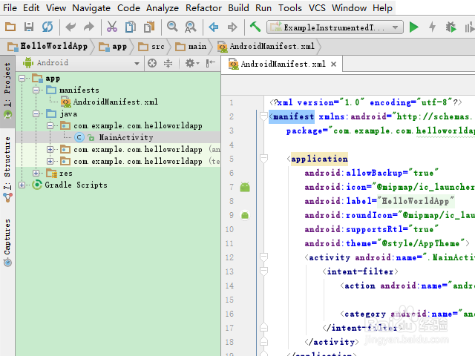Fold the intent-filter tag on line 13
This screenshot has width=475, height=356.
(x=263, y=271)
